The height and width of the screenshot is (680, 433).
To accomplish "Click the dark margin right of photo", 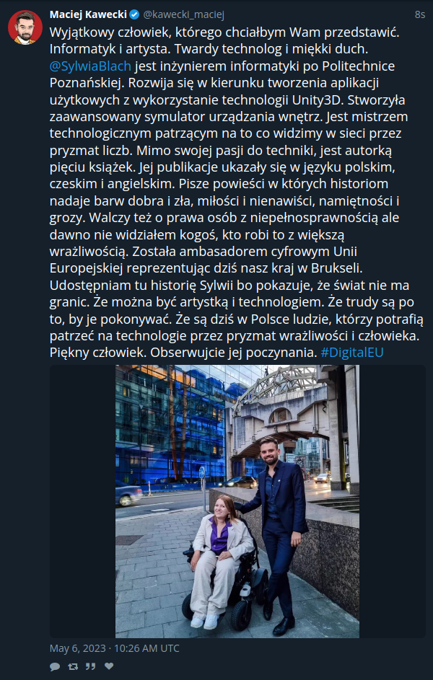I will click(x=392, y=501).
